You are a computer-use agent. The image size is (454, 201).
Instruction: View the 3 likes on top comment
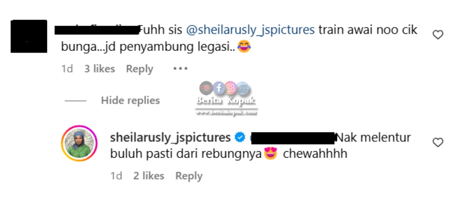(x=100, y=69)
